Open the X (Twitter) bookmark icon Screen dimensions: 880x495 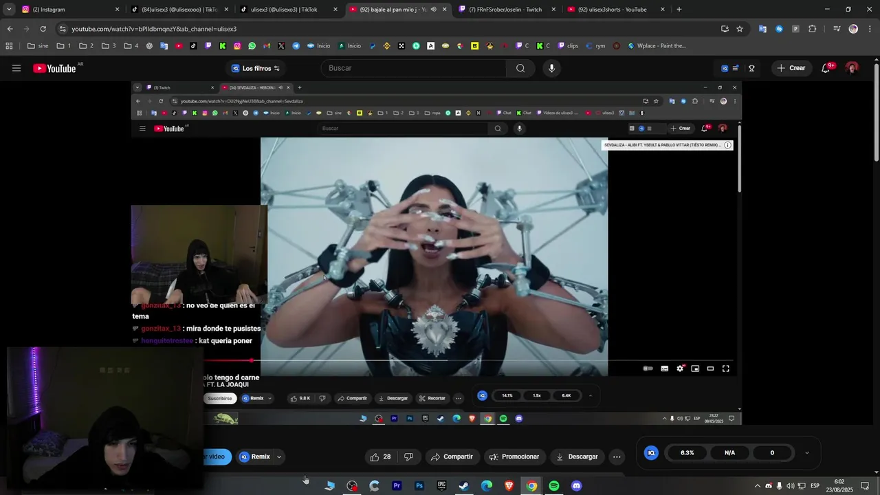coord(281,46)
